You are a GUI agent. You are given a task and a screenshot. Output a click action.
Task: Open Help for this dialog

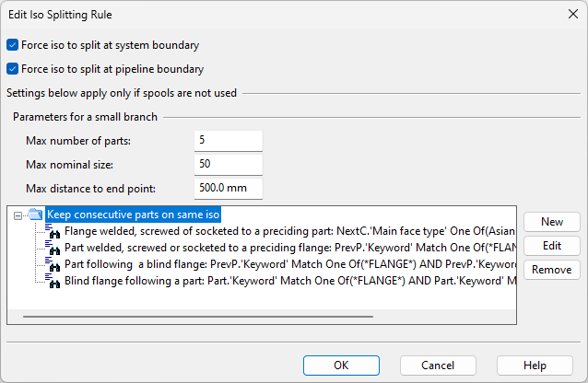click(535, 365)
